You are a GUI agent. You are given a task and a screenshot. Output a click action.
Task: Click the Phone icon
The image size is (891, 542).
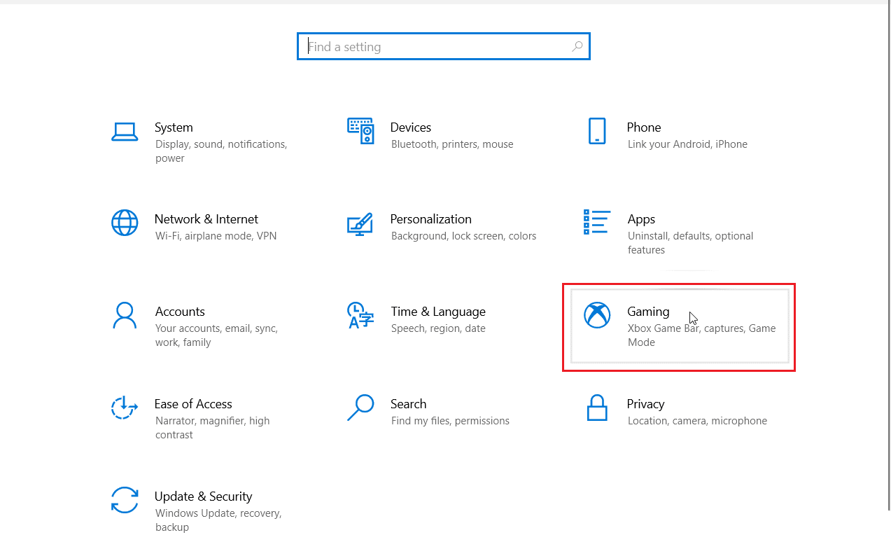point(596,131)
